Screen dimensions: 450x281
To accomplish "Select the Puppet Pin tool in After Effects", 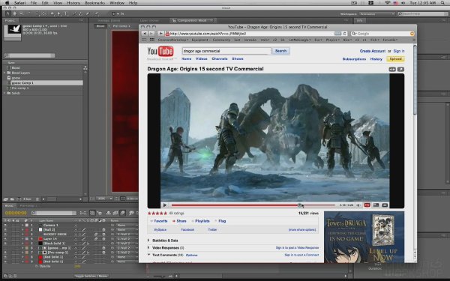I will (97, 13).
